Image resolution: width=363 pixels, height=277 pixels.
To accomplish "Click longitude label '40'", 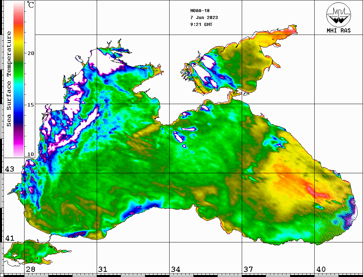I will (321, 269).
